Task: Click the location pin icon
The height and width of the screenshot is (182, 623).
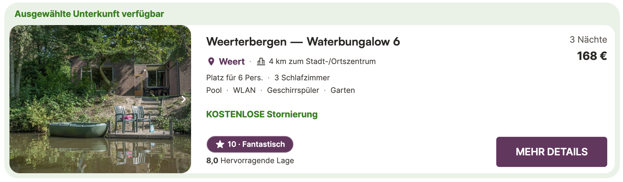Action: (x=211, y=62)
